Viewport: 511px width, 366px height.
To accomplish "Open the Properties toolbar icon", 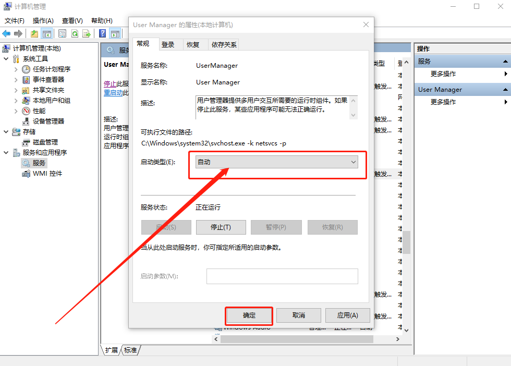I will (x=62, y=33).
